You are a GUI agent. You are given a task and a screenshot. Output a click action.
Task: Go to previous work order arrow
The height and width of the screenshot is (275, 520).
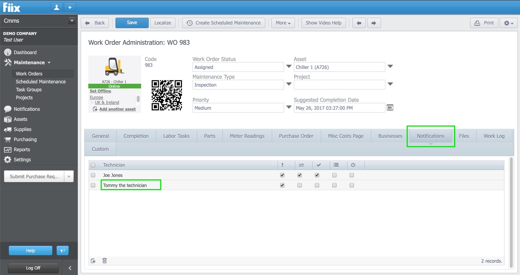(359, 23)
